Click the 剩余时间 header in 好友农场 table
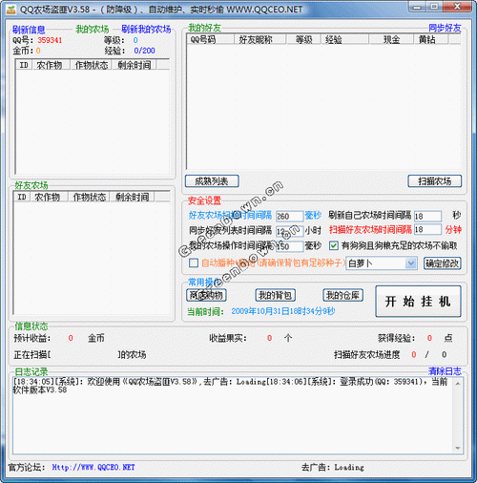 coord(132,197)
